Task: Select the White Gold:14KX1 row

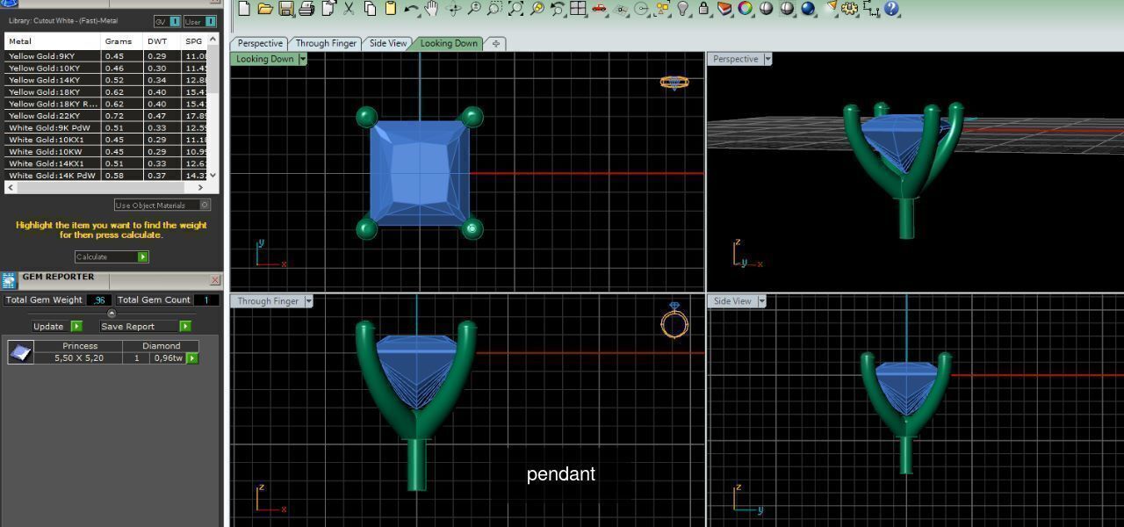Action: (106, 162)
